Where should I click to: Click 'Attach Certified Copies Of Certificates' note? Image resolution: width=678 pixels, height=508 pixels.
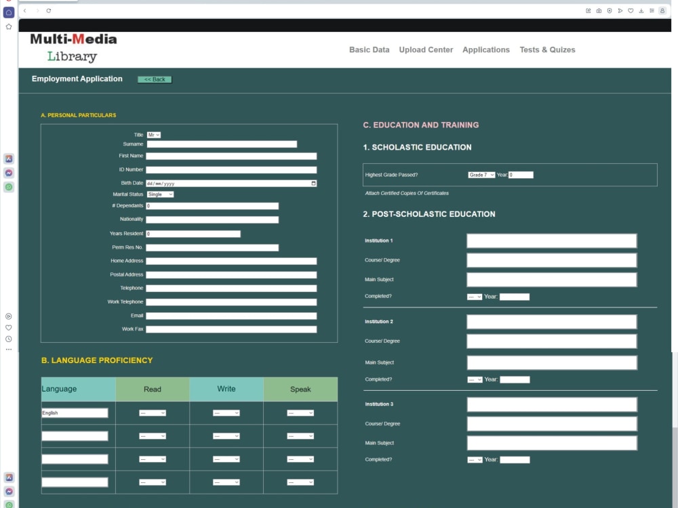point(407,193)
